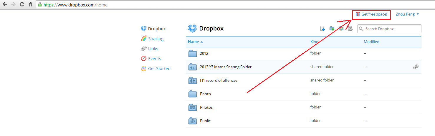Image resolution: width=435 pixels, height=136 pixels.
Task: Click the green padlock security icon
Action: (x=40, y=5)
